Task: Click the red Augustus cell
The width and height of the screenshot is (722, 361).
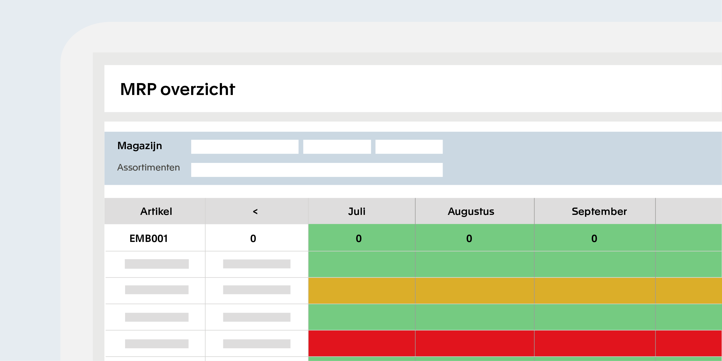Action: click(x=474, y=343)
